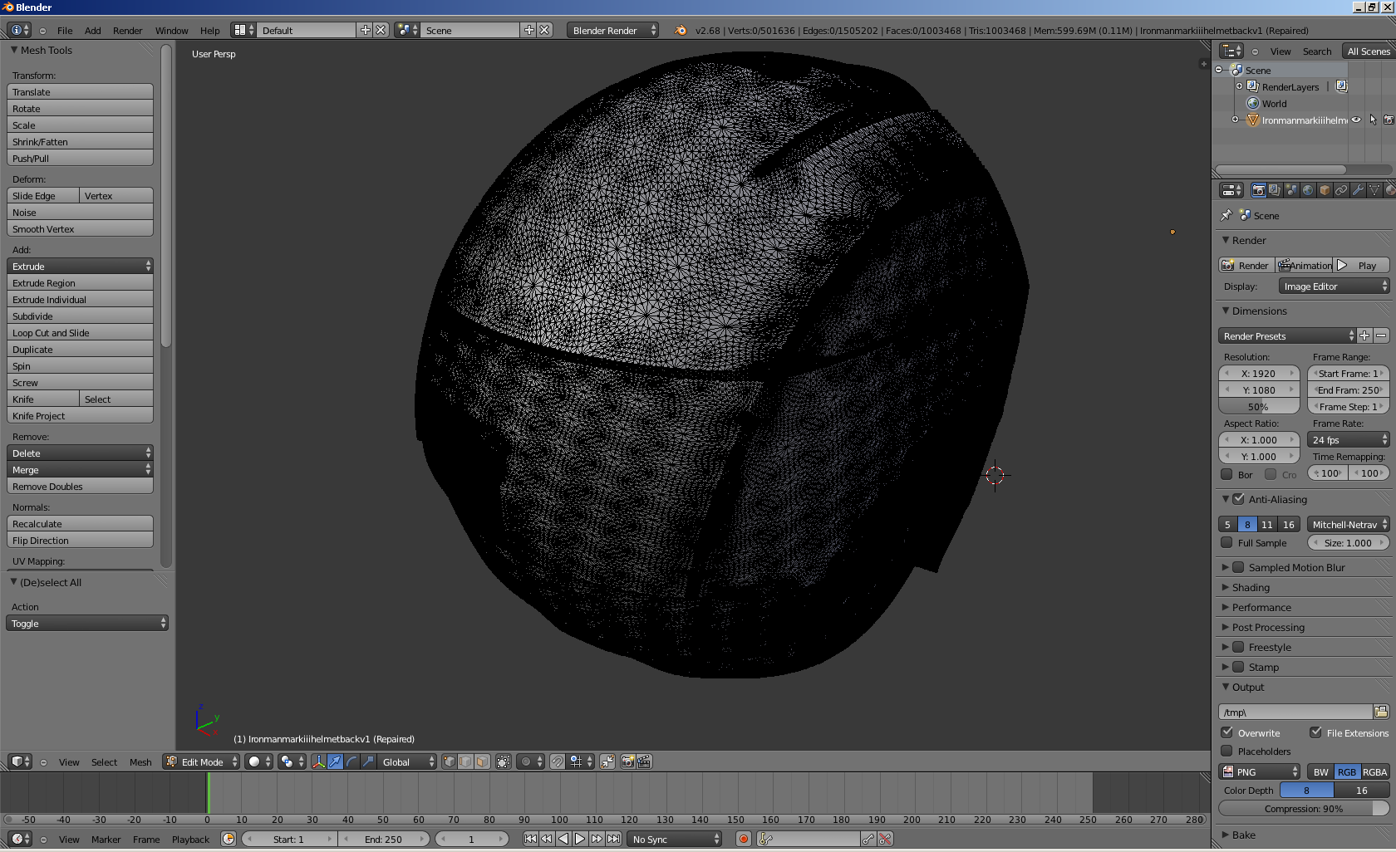This screenshot has height=852, width=1396.
Task: Expand the Performance panel
Action: [x=1261, y=607]
